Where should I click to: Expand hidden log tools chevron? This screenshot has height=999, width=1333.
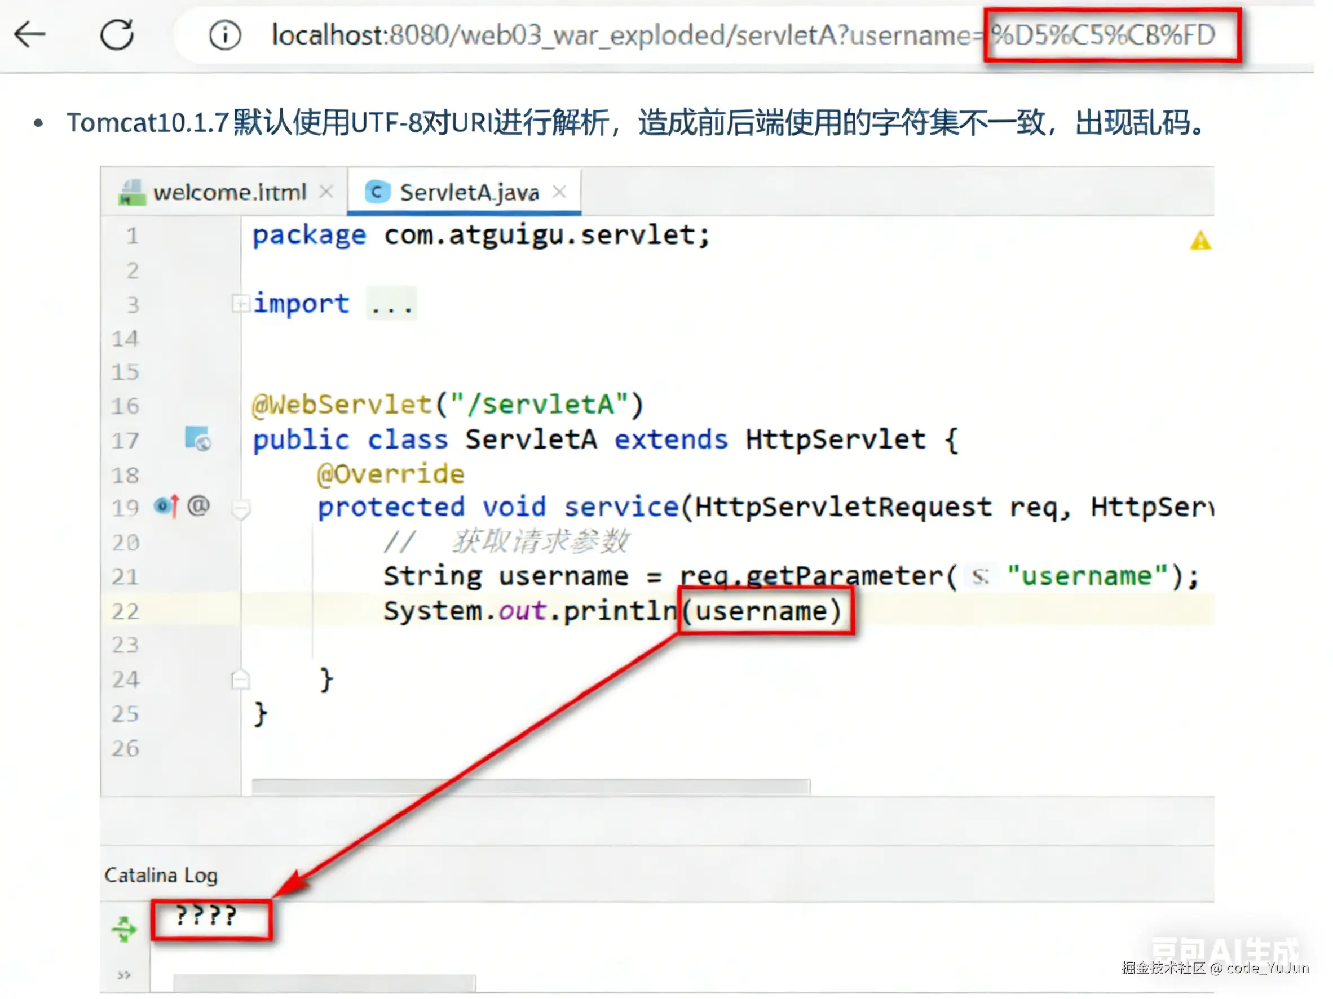pyautogui.click(x=124, y=975)
